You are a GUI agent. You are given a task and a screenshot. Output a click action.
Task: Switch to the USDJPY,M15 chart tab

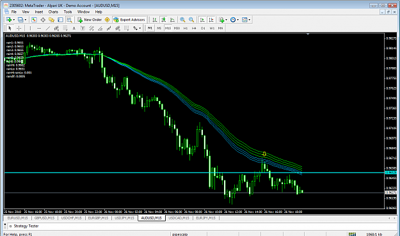(124, 218)
